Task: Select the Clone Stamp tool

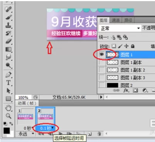Action: (8, 25)
